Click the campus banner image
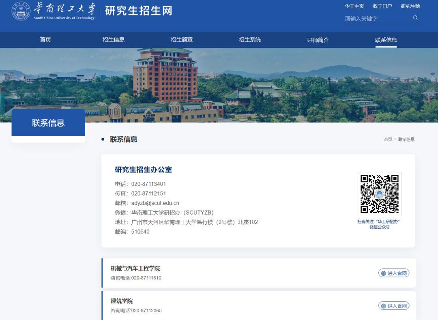Screen dimensions: 438x320 point(219,85)
